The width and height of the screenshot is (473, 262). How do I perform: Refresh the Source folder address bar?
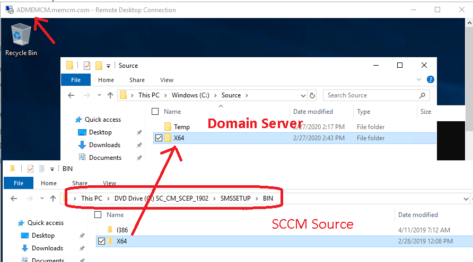(312, 95)
